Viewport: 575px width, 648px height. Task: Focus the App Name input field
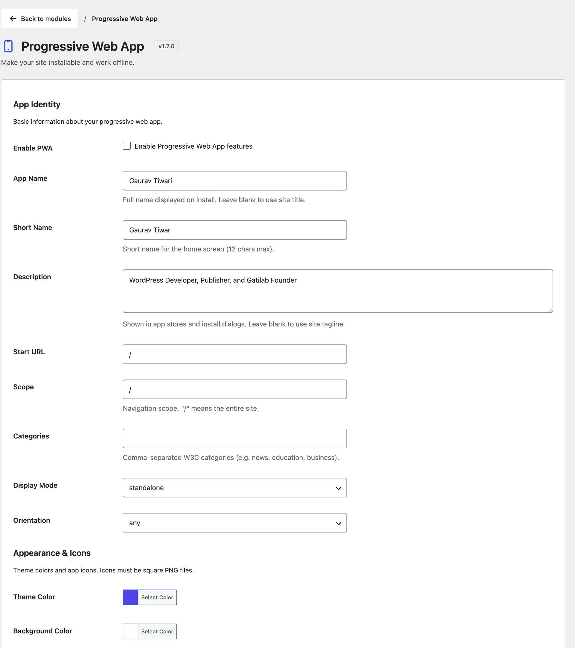click(x=235, y=181)
